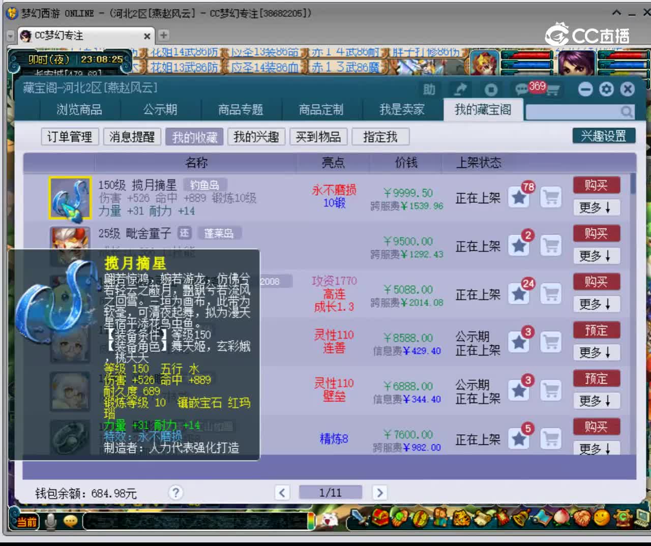
Task: Open 买到物品 sub-tab
Action: click(318, 137)
